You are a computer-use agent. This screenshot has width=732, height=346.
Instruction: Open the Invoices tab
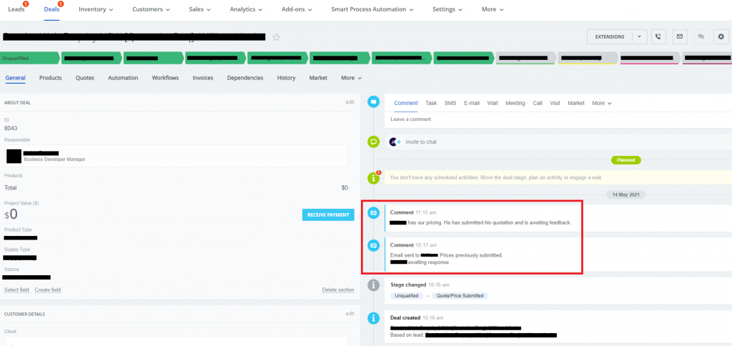(203, 78)
